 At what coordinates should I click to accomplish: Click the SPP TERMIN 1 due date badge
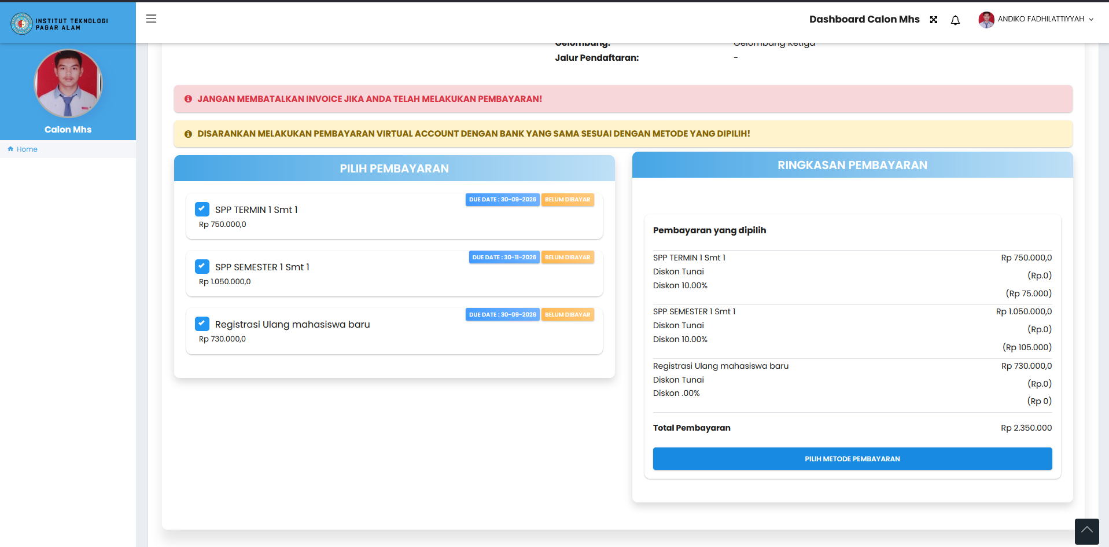click(x=502, y=200)
